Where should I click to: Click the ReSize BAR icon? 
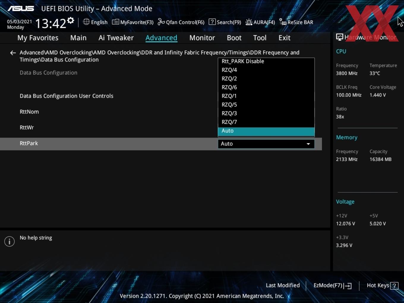[x=283, y=22]
